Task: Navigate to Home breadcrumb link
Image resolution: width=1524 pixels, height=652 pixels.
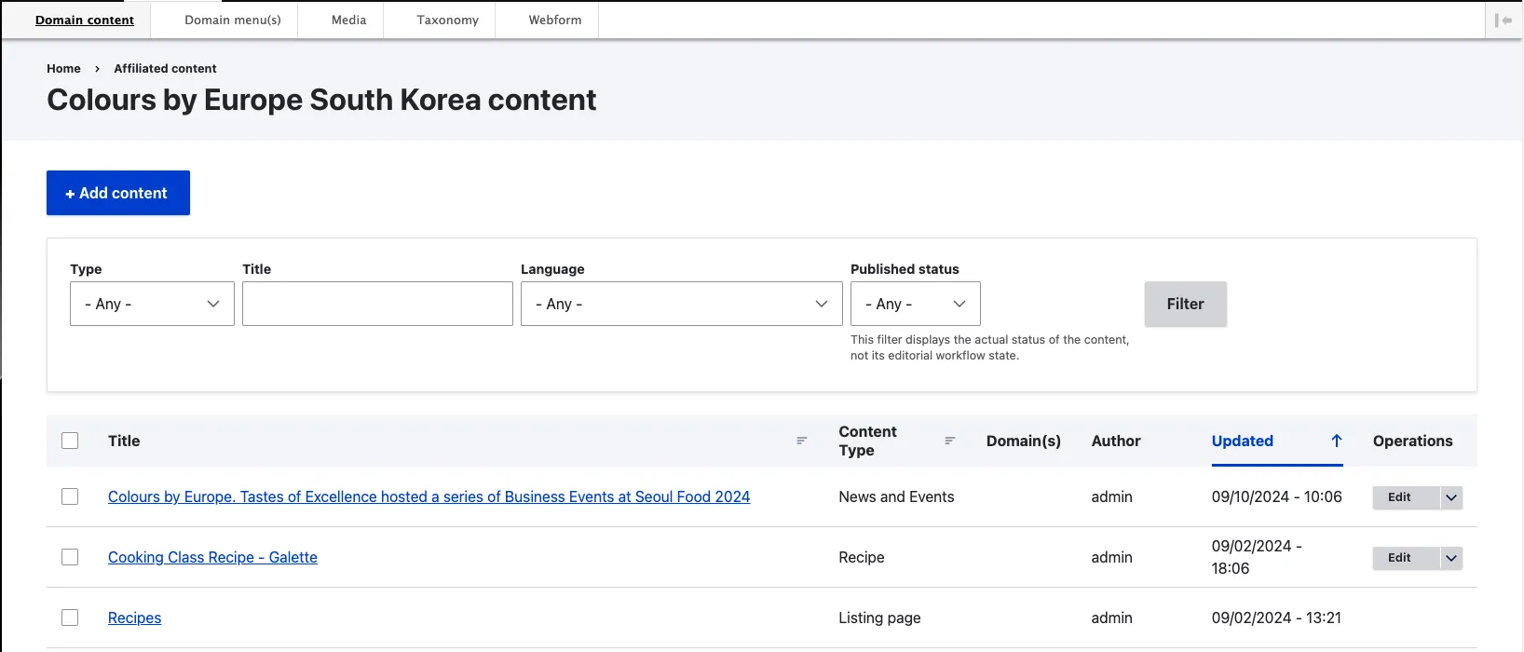Action: click(63, 68)
